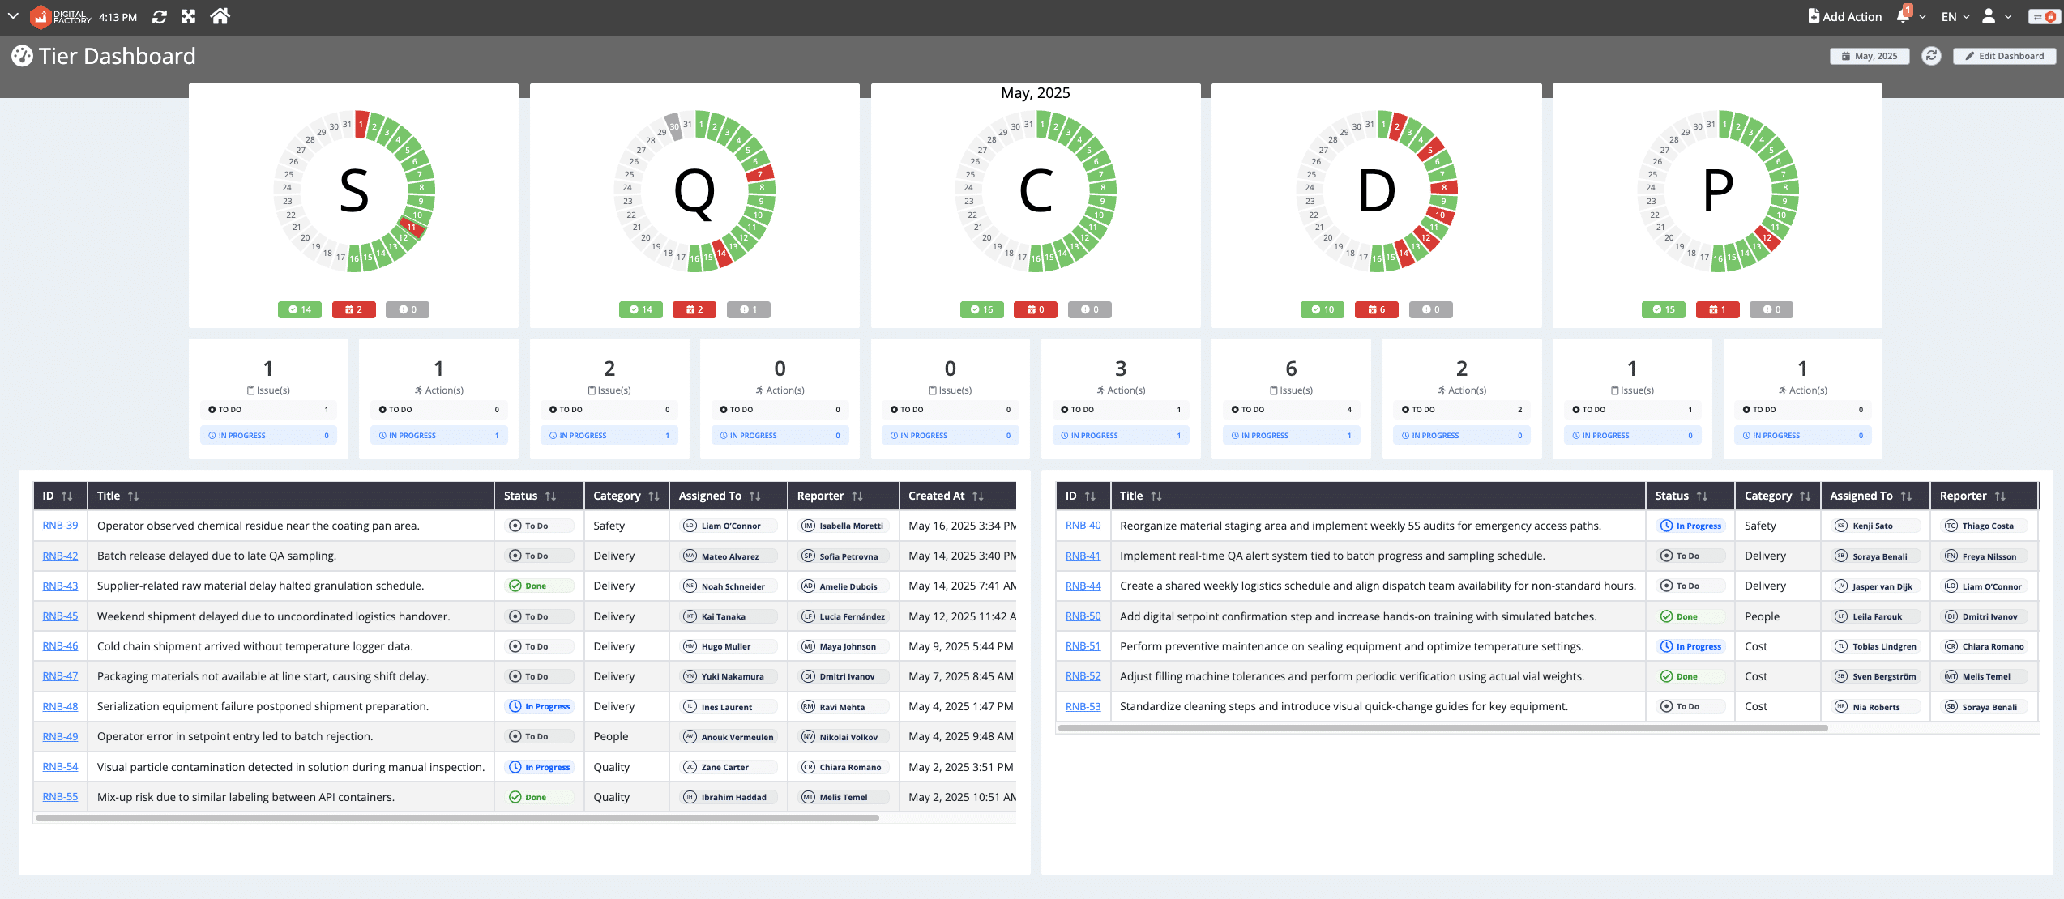2064x899 pixels.
Task: Open issue RNB-45 link
Action: point(60,616)
